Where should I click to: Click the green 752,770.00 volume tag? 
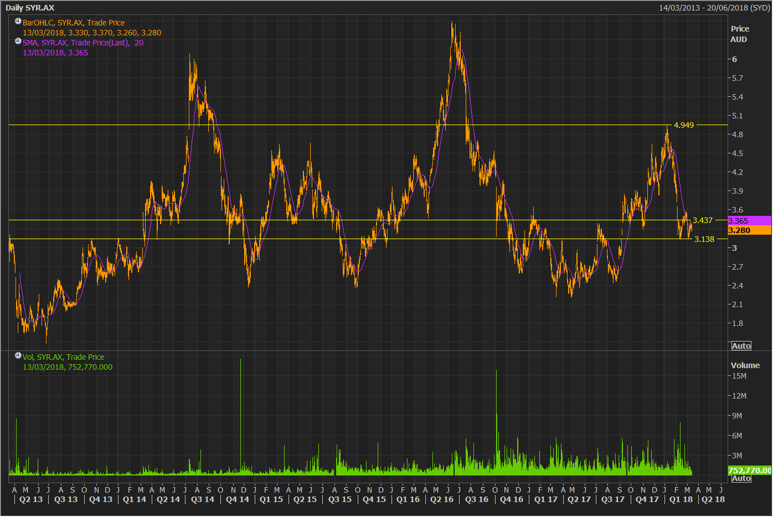749,471
